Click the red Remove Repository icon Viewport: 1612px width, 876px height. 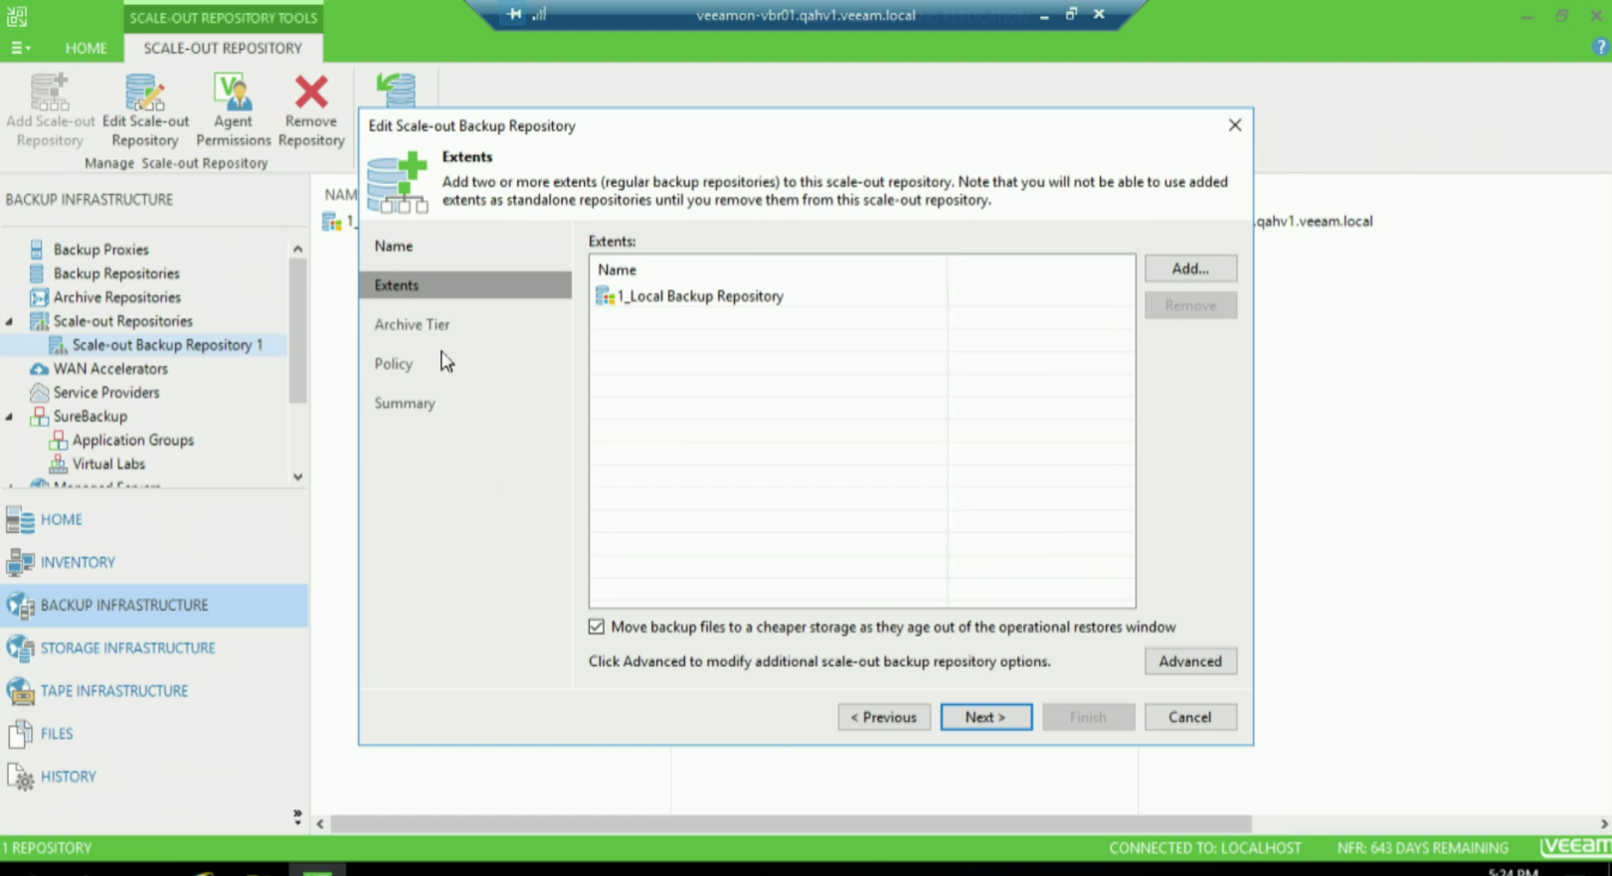[x=311, y=91]
